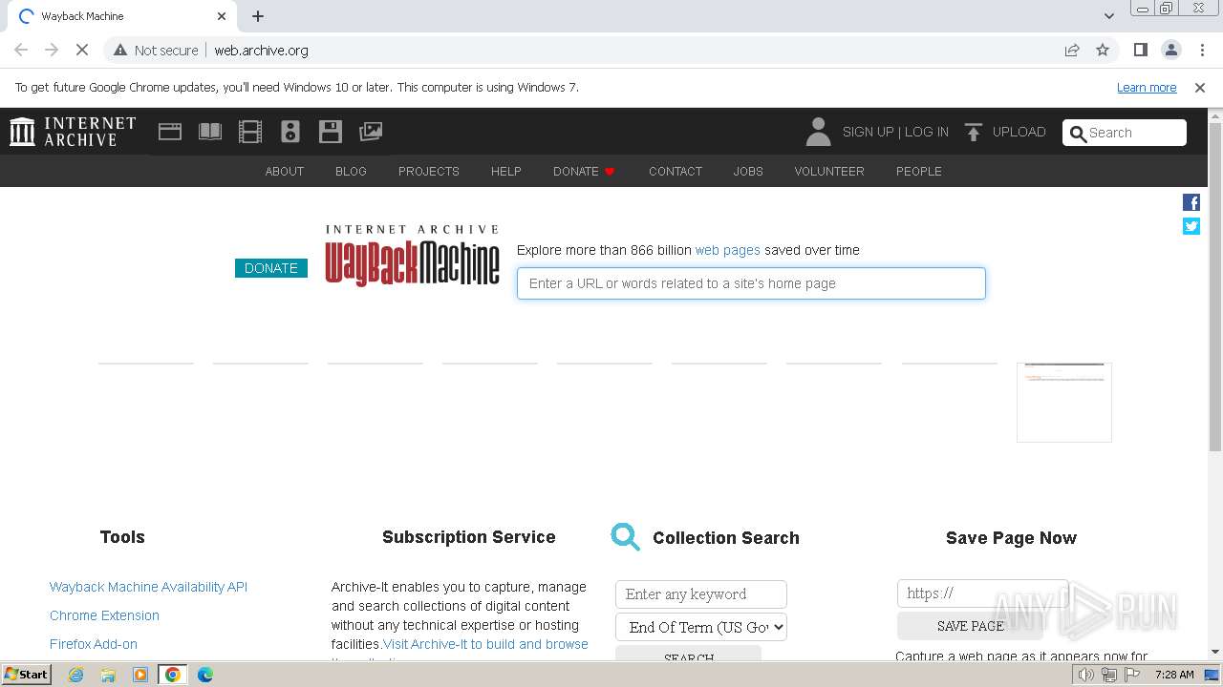Open the Windows Start menu
The width and height of the screenshot is (1223, 687).
tap(27, 675)
